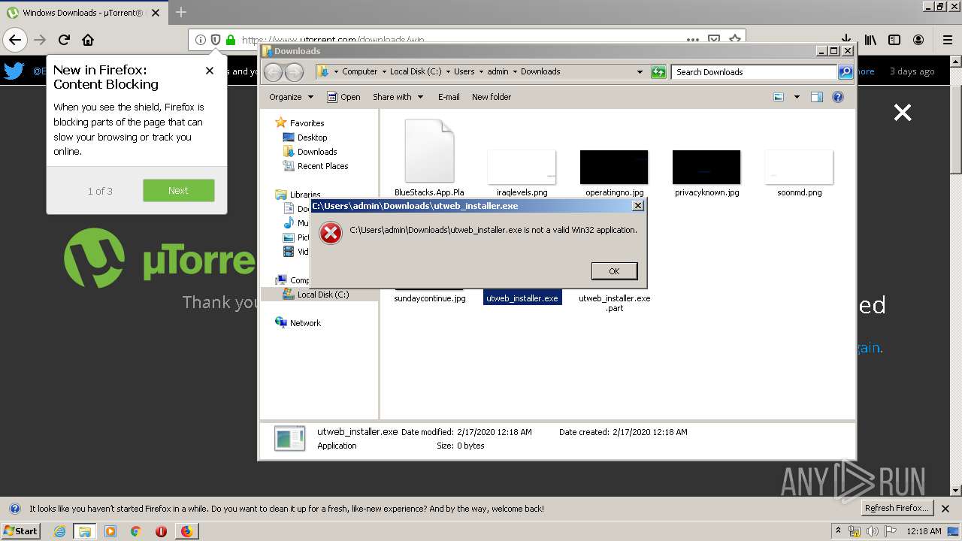
Task: Open a new Firefox tab
Action: 181,12
